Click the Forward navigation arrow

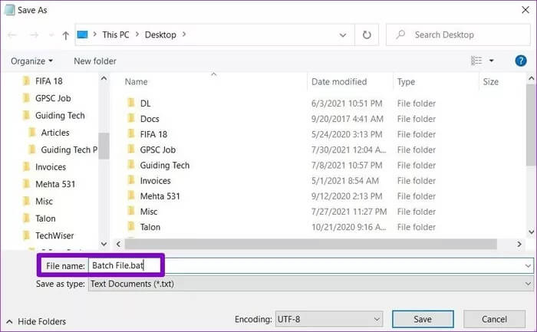point(34,35)
